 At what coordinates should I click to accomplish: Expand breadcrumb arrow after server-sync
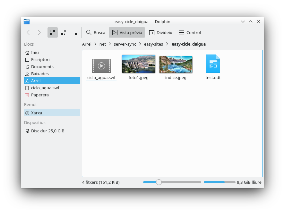click(140, 44)
